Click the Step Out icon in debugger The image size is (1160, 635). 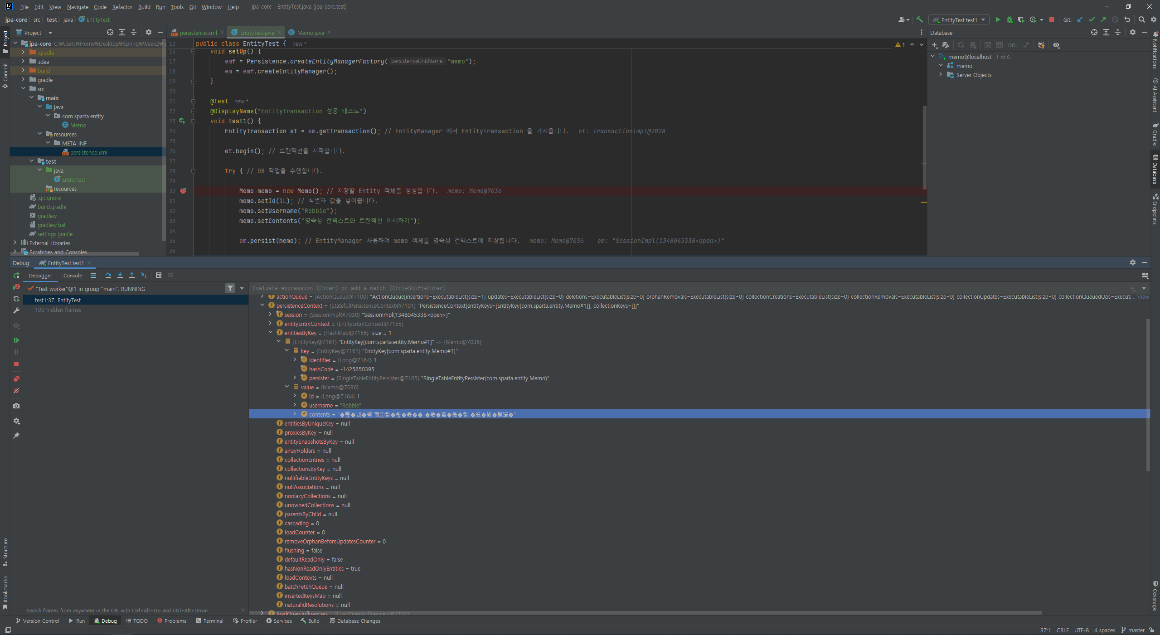coord(131,275)
